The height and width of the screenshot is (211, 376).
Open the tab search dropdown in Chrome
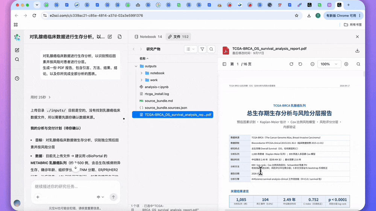pos(37,5)
